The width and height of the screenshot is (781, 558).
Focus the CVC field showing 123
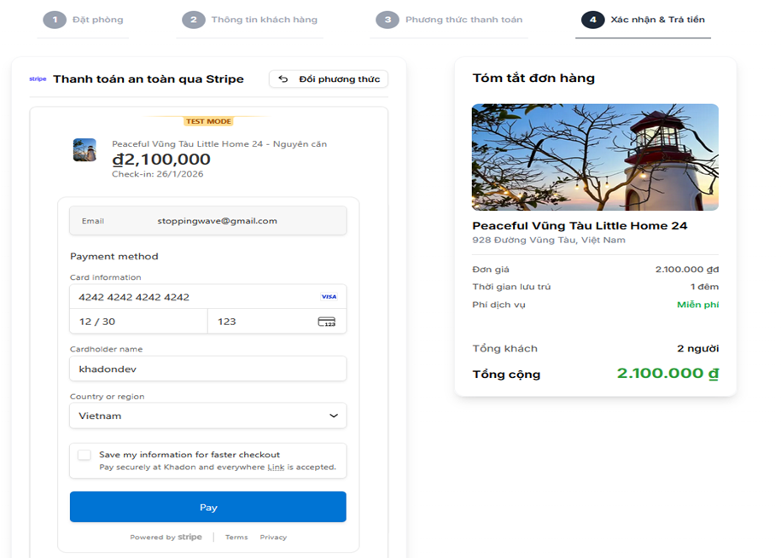pos(277,322)
